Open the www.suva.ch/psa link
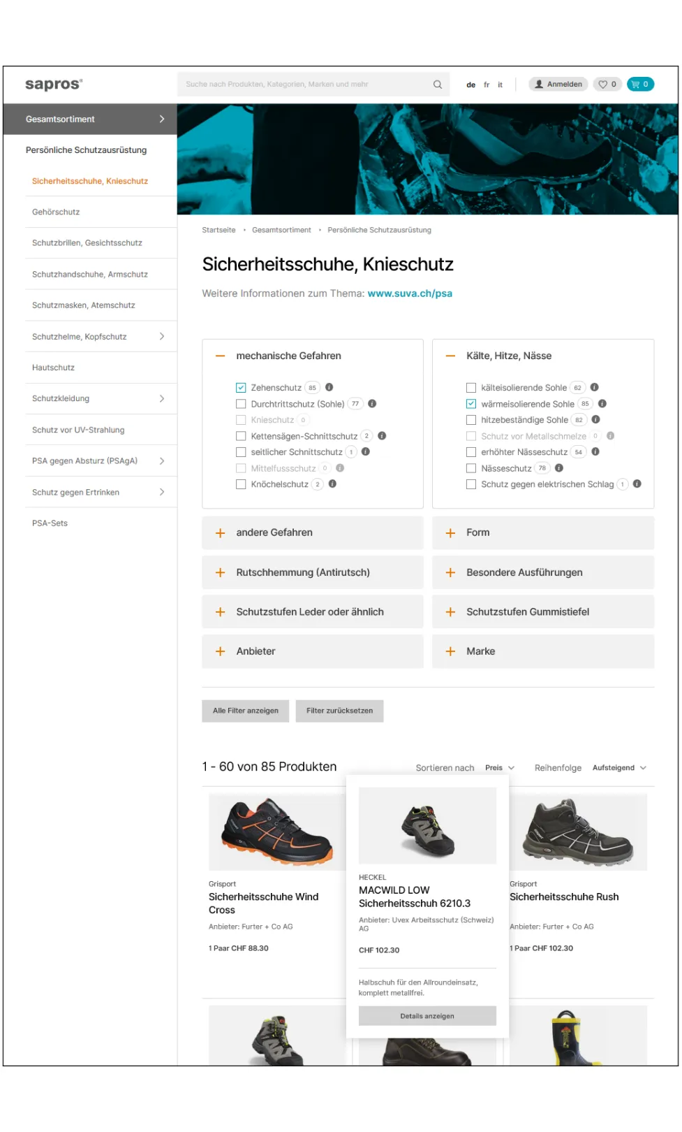The image size is (682, 1132). coord(410,294)
